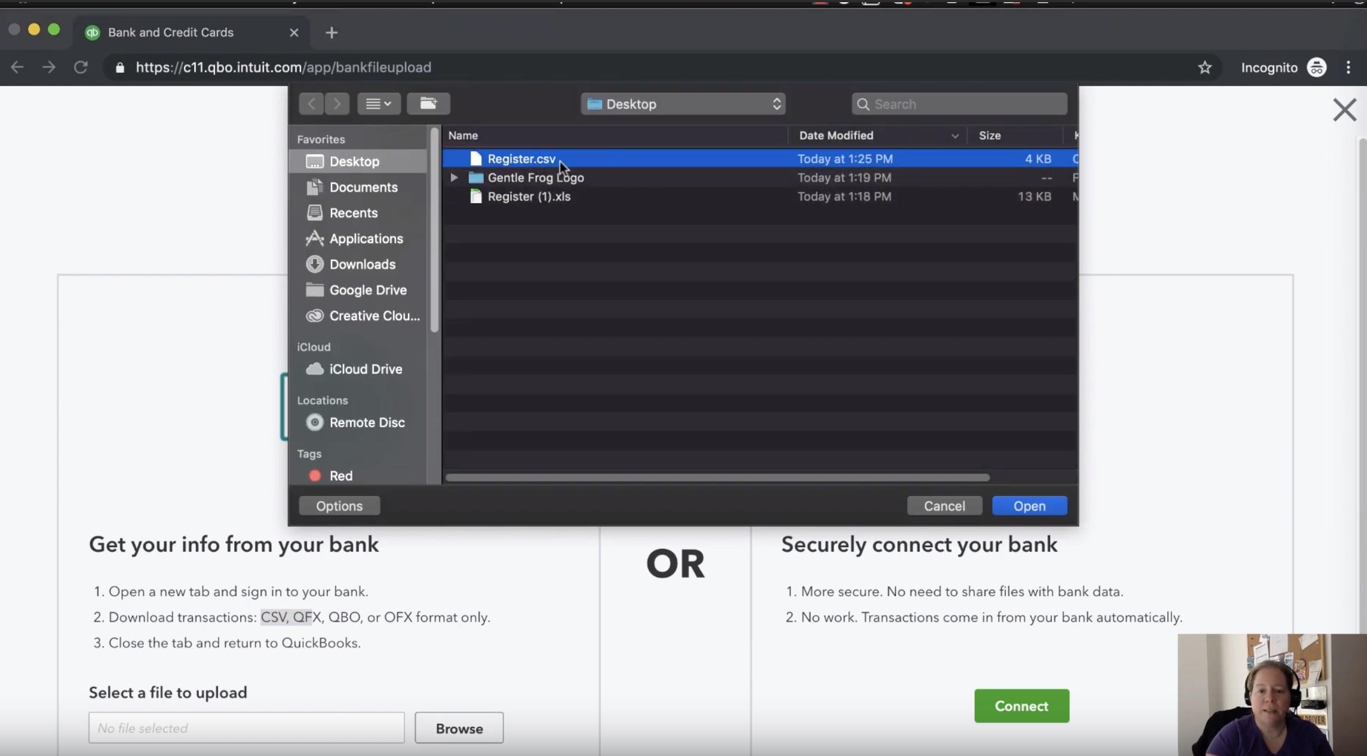Click the new folder icon in dialog toolbar
This screenshot has height=756, width=1367.
(428, 104)
